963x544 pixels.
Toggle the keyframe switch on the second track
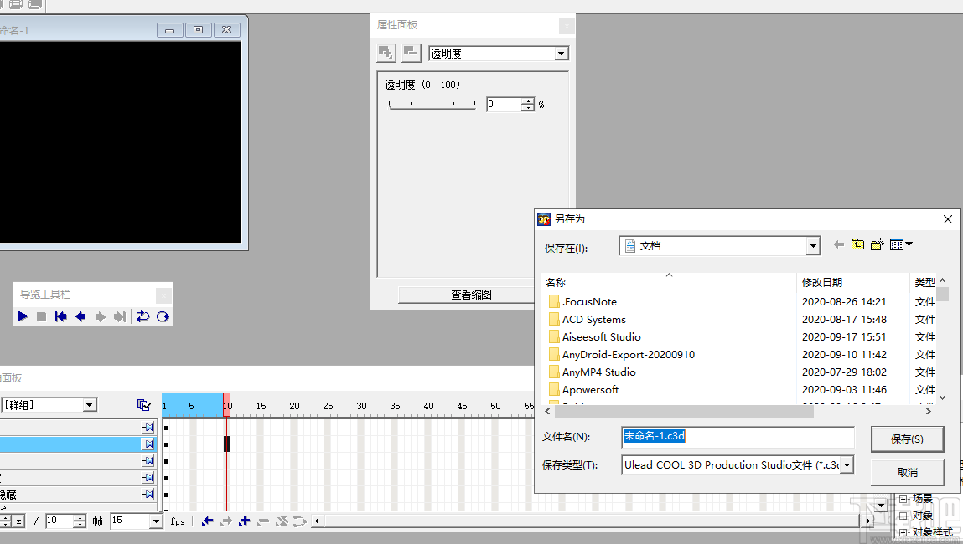click(x=147, y=446)
